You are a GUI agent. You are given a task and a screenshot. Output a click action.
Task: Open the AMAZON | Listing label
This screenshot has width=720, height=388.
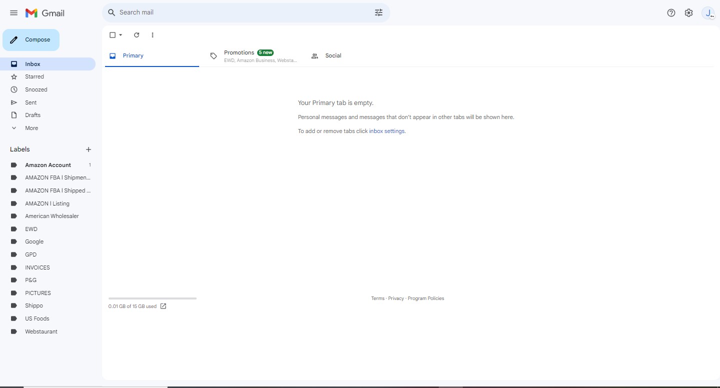click(48, 203)
